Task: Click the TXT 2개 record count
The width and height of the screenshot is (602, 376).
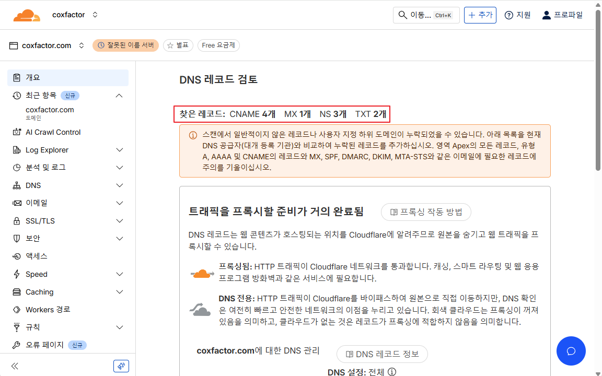Action: 371,114
